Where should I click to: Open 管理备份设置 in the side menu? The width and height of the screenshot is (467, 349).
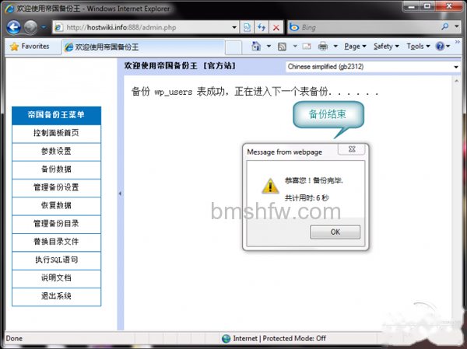[x=56, y=187]
